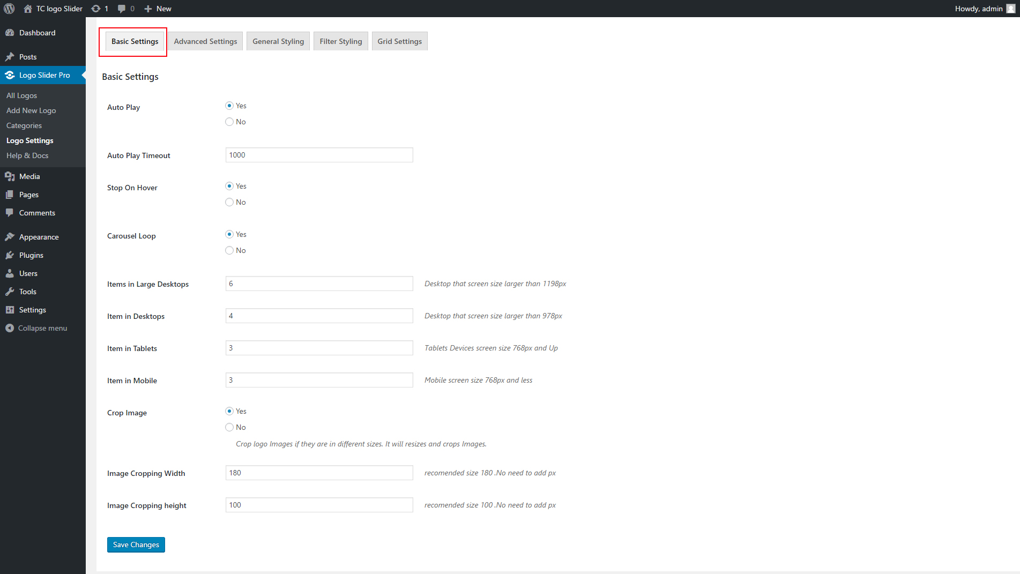Click the WordPress logo icon
1020x574 pixels.
coord(9,9)
